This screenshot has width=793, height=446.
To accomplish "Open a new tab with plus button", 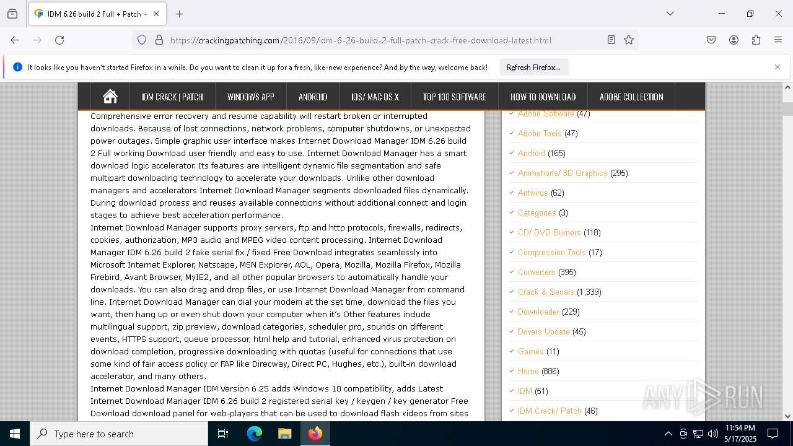I will [179, 14].
